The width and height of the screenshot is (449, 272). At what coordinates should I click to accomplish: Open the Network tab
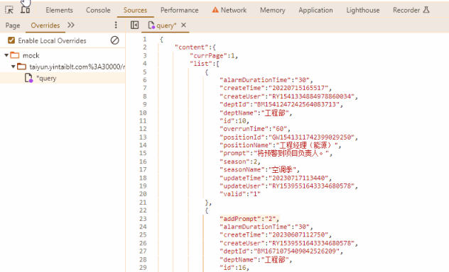tap(233, 11)
